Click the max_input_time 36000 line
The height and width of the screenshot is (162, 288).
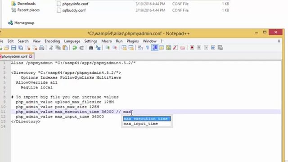click(x=60, y=117)
